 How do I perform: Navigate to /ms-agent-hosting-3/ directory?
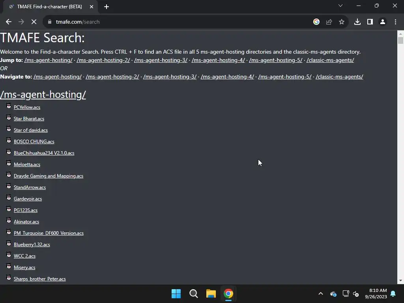pos(170,77)
